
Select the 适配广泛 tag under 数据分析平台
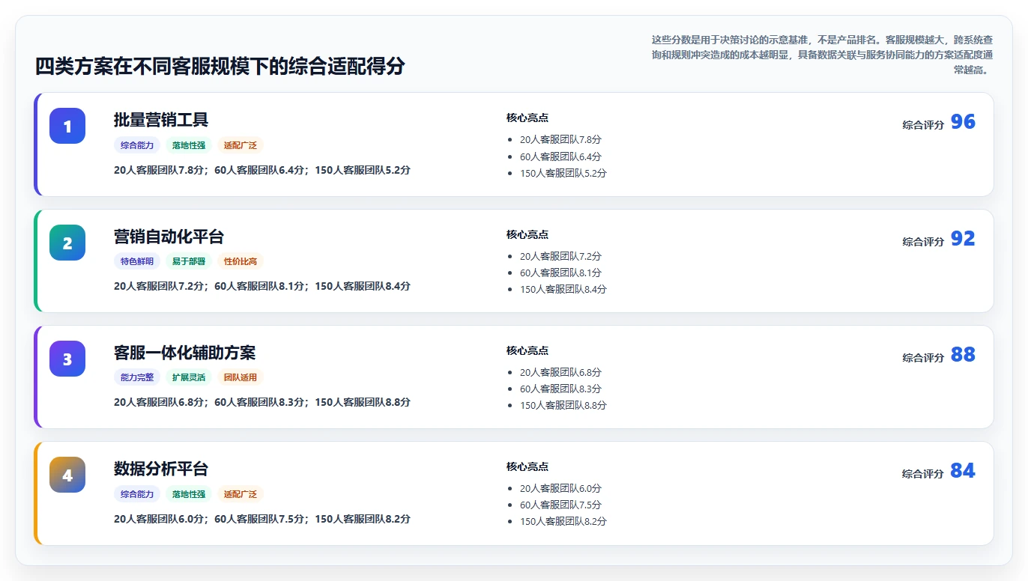click(241, 494)
